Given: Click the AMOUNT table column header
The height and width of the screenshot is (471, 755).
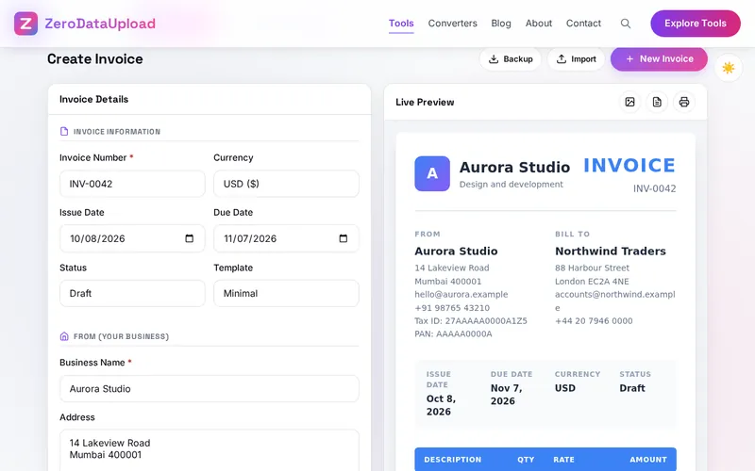Looking at the screenshot, I should coord(648,460).
